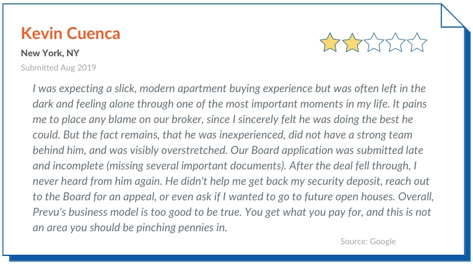Click the fifth empty rating star
Viewport: 473px width, 264px height.
(x=417, y=44)
